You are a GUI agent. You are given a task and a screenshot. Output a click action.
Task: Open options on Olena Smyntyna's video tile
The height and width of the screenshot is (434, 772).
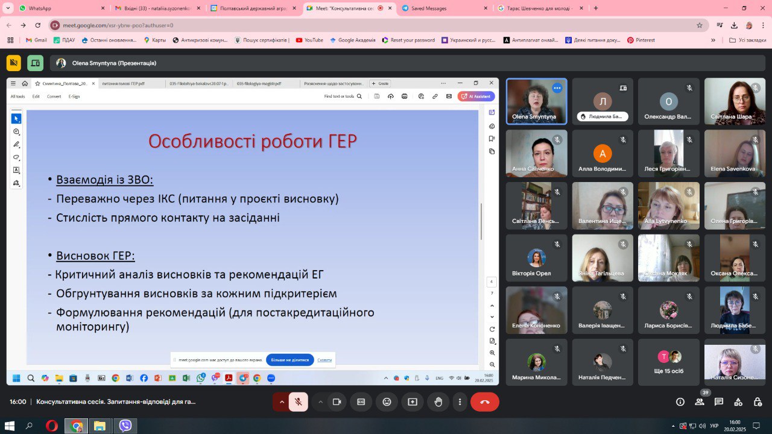pos(557,88)
